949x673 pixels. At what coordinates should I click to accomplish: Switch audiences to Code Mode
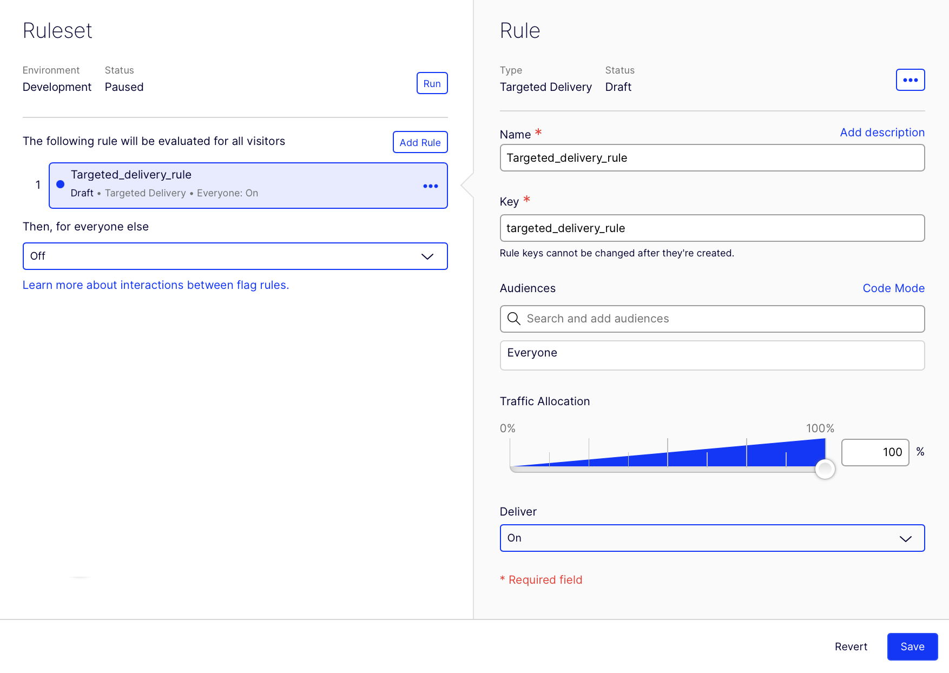893,288
